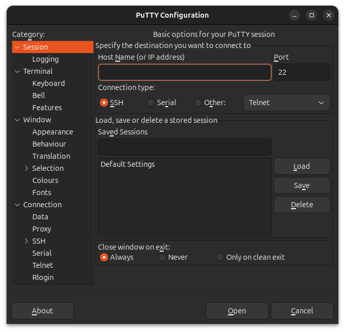Open the Serial category in tree
This screenshot has width=345, height=332.
tap(42, 253)
